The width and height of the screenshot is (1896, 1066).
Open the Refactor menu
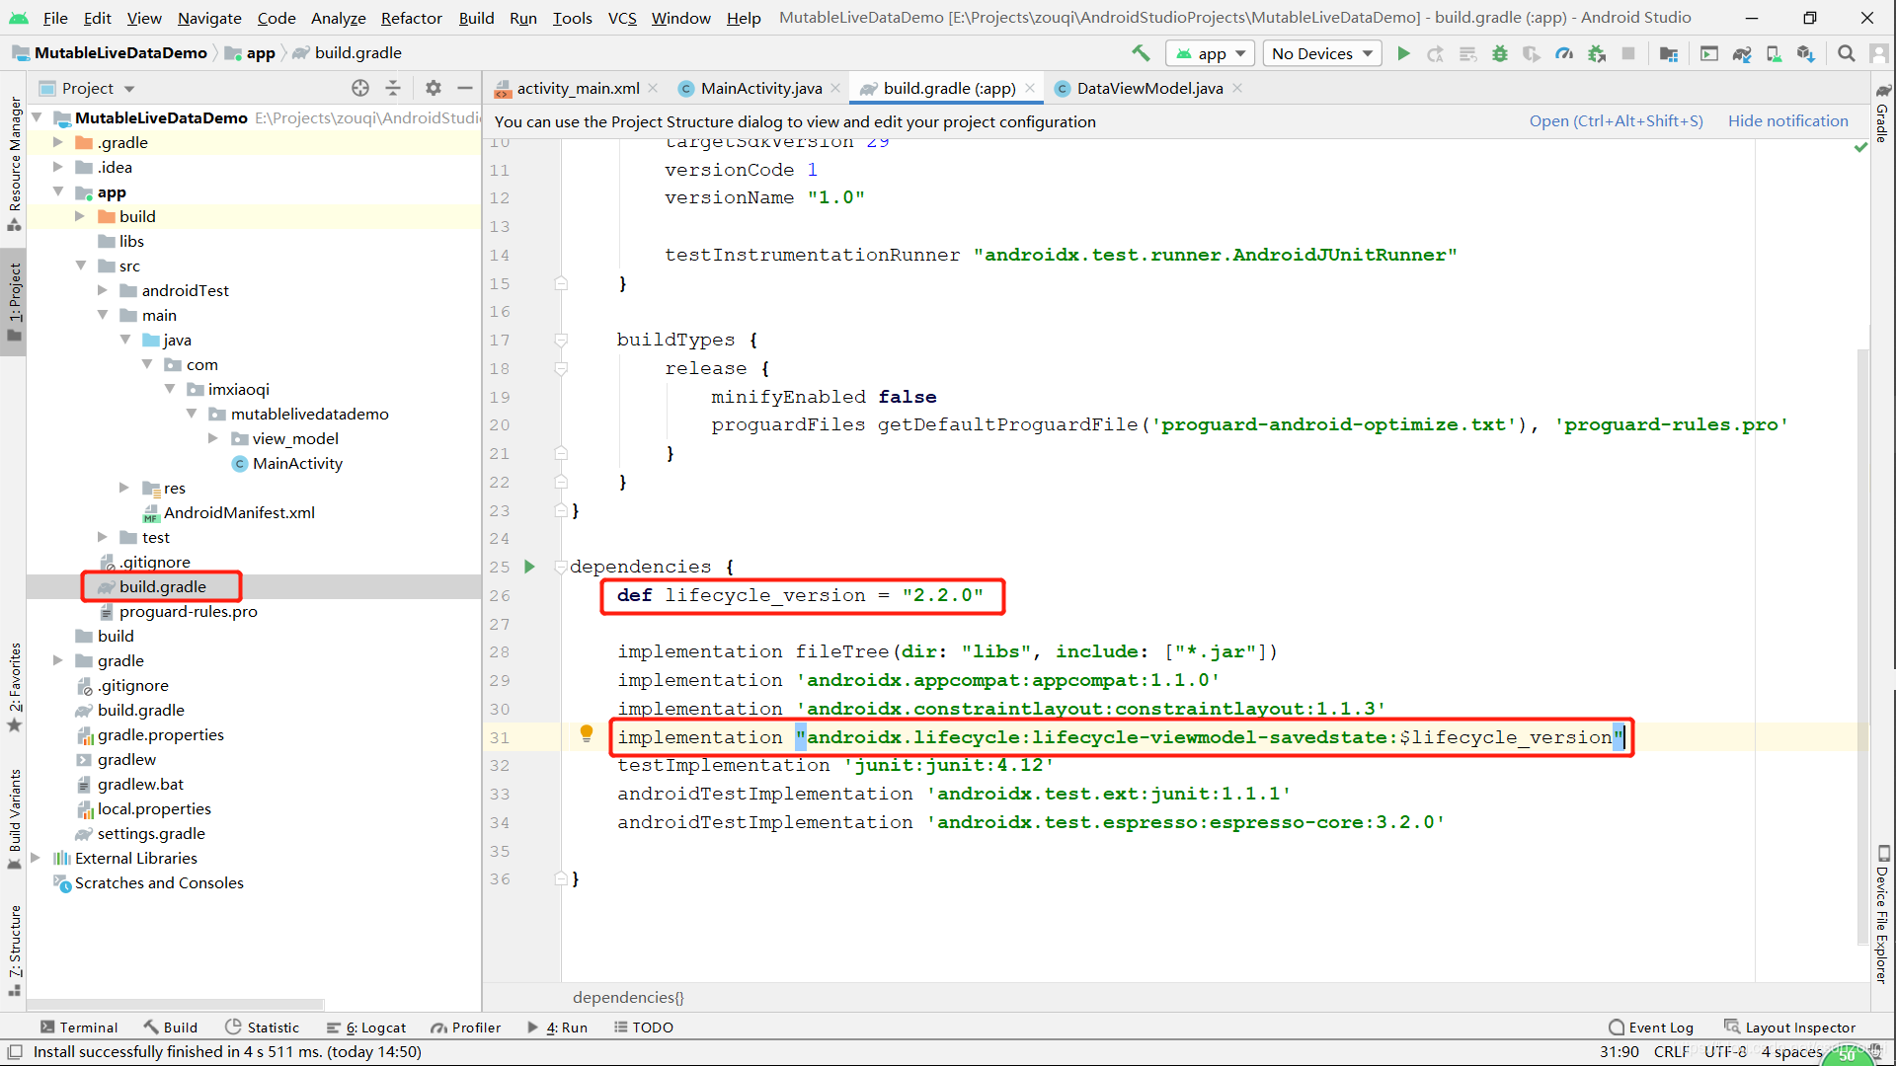pyautogui.click(x=410, y=18)
